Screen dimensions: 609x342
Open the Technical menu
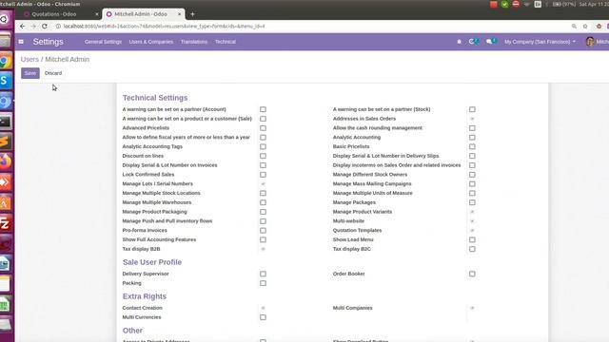(x=226, y=42)
